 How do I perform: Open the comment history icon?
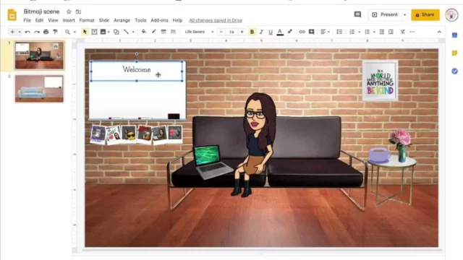click(357, 14)
